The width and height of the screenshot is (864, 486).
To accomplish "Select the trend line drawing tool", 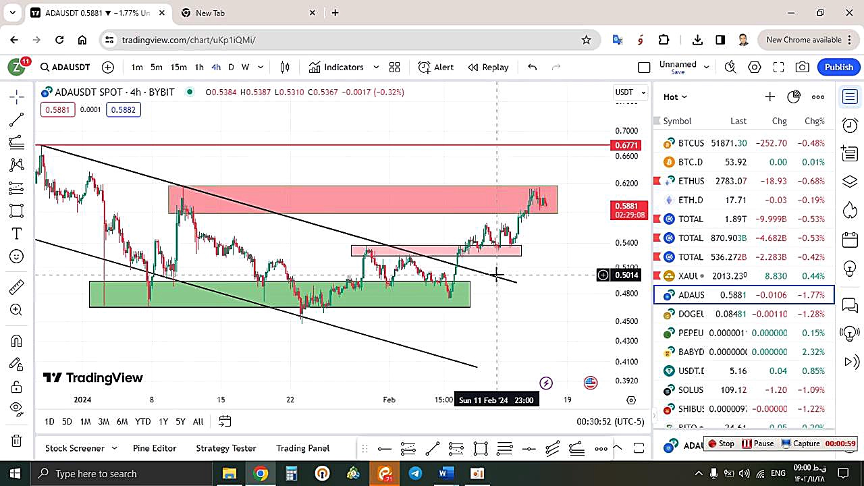I will point(17,119).
